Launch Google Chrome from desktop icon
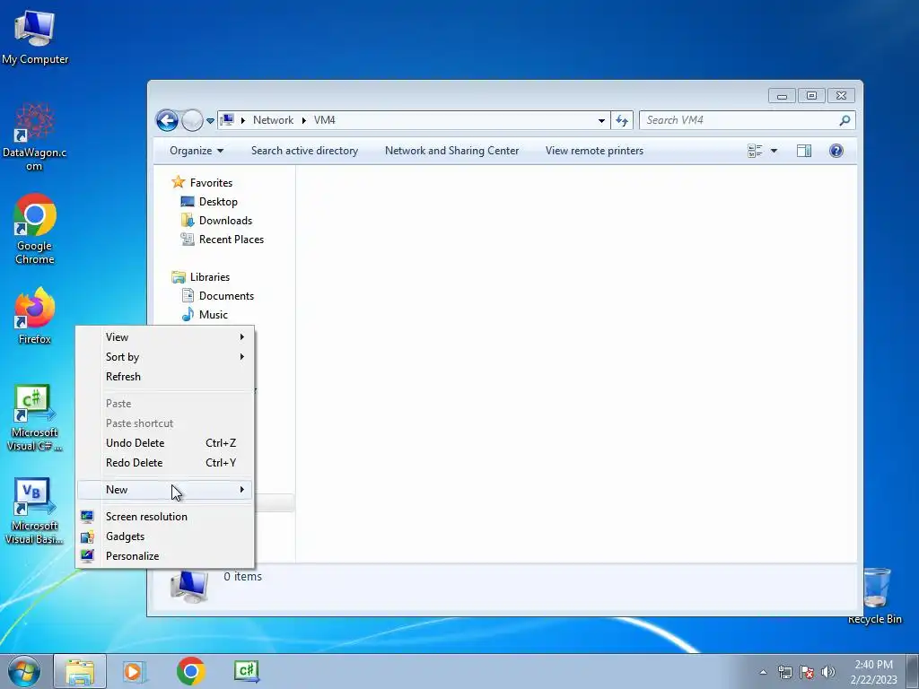The width and height of the screenshot is (919, 689). (x=35, y=229)
